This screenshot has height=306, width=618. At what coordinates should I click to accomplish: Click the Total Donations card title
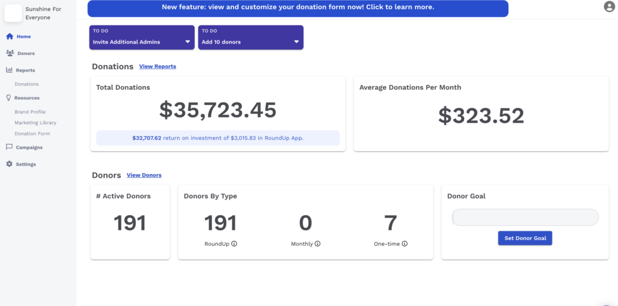click(123, 87)
